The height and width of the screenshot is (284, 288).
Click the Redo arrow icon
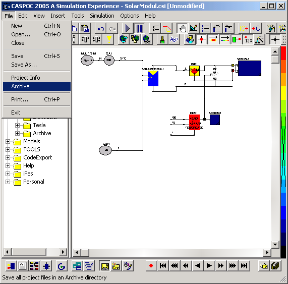(x=112, y=28)
